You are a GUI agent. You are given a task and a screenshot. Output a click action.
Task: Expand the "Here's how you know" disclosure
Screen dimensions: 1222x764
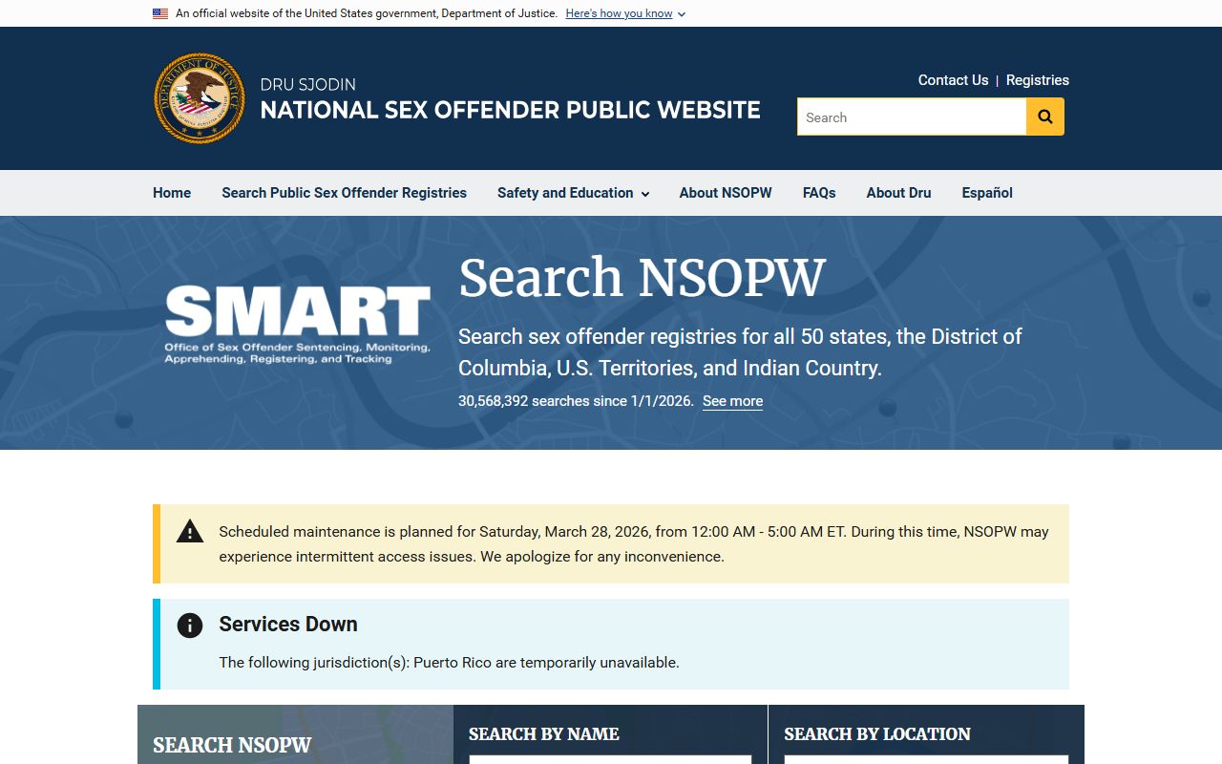click(x=625, y=13)
